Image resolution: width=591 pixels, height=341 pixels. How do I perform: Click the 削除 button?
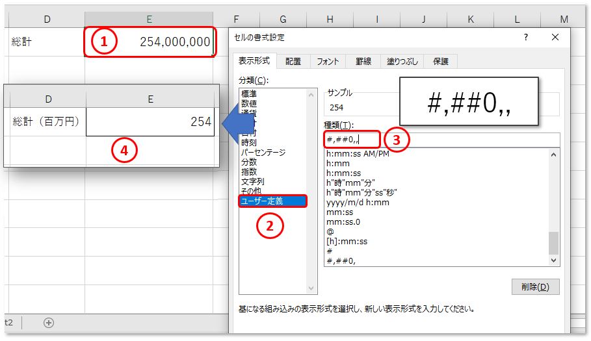tap(535, 286)
